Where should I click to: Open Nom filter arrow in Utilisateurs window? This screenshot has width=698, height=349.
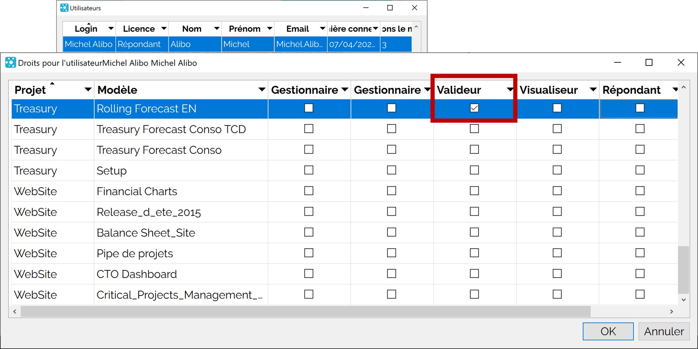coord(217,29)
